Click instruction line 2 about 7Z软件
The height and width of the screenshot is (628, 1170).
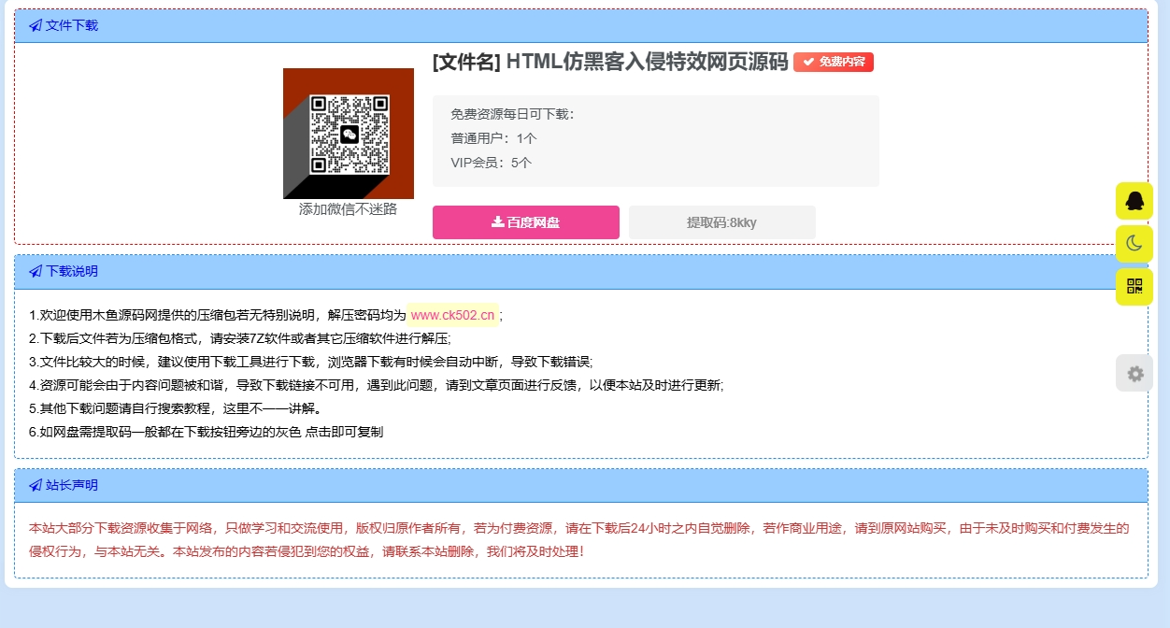click(x=240, y=338)
